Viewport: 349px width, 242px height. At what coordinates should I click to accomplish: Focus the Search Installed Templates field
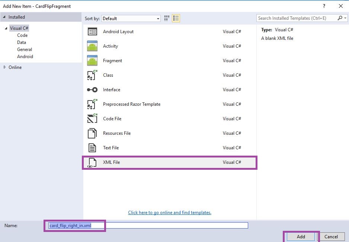(297, 18)
